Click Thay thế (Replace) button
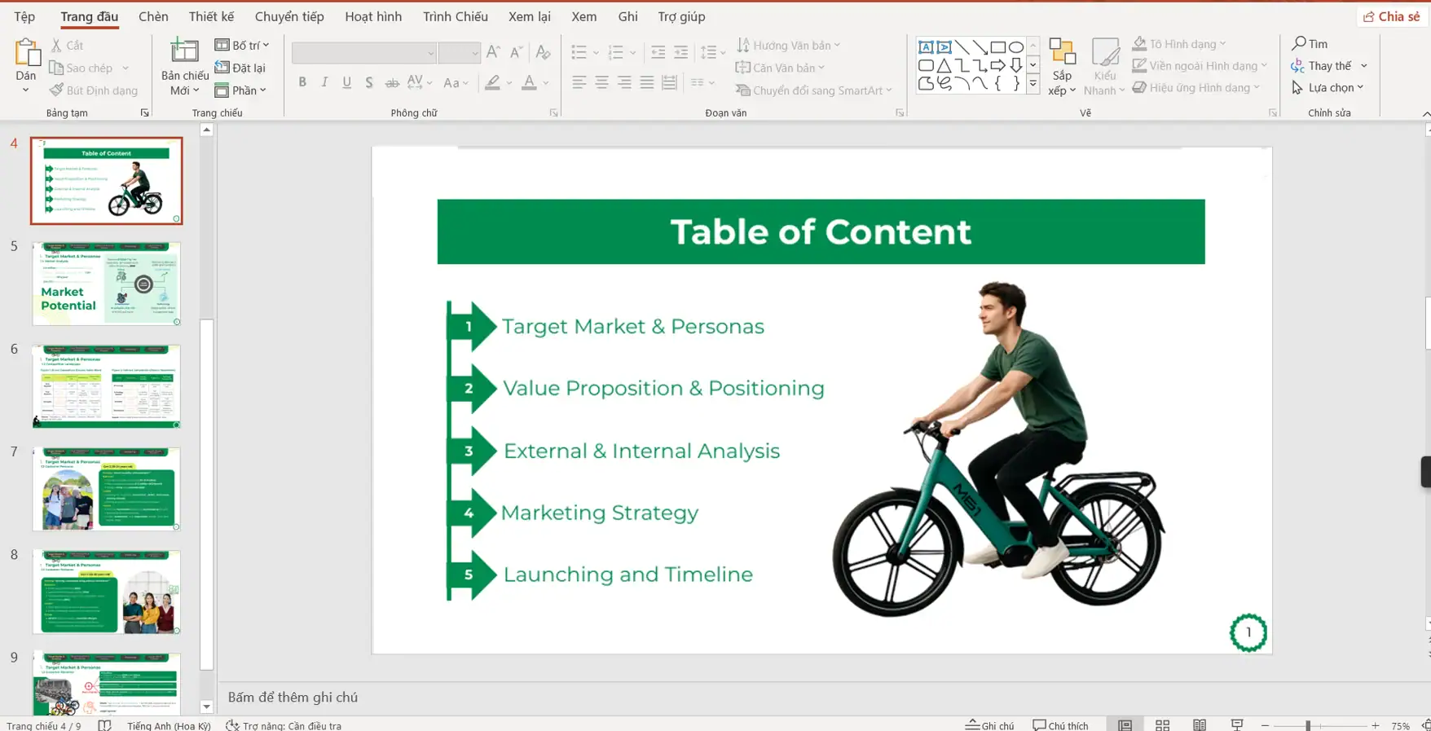Viewport: 1431px width, 731px height. tap(1328, 65)
